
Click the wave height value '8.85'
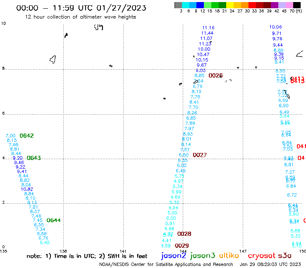pos(199,75)
